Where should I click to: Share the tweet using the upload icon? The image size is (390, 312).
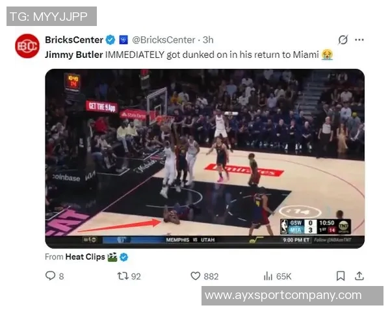point(359,276)
